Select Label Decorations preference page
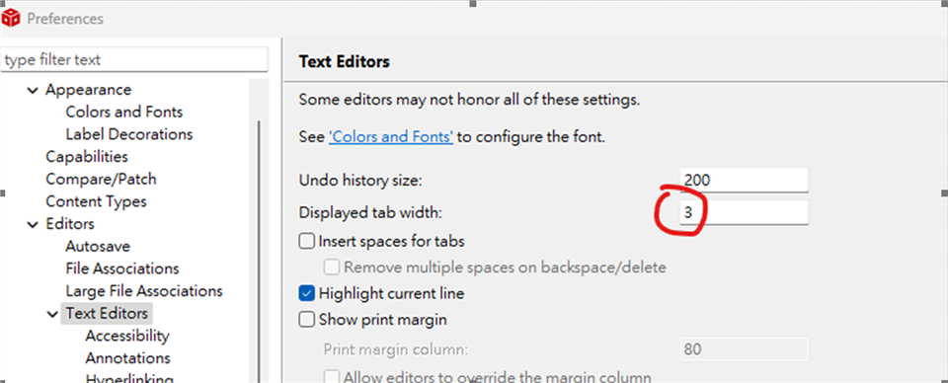Screen dimensions: 948x383 coord(129,134)
